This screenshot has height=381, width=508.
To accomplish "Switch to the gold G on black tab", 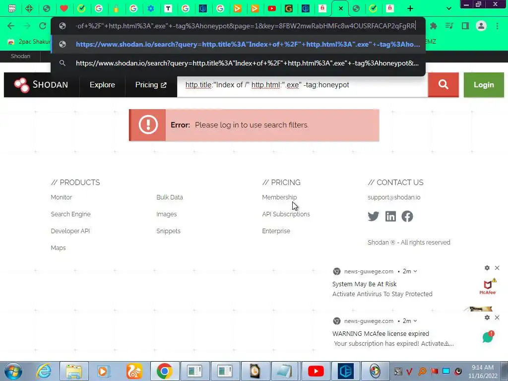I will click(x=288, y=9).
